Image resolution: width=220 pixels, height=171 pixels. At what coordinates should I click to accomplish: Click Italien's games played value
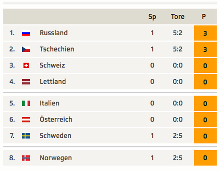pos(152,103)
